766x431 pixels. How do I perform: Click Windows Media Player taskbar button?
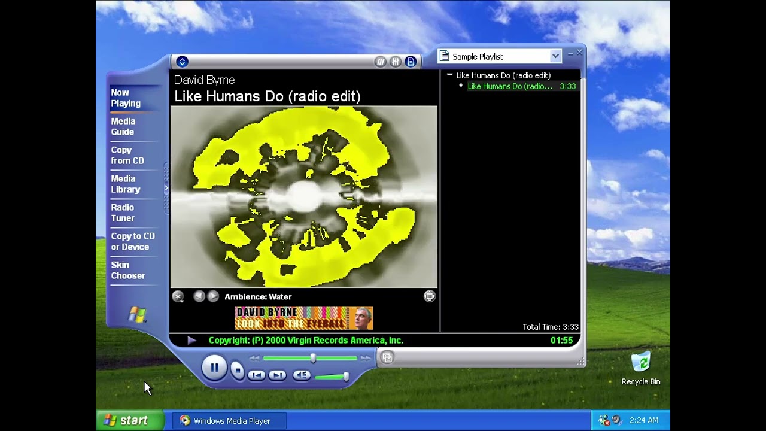tap(230, 421)
